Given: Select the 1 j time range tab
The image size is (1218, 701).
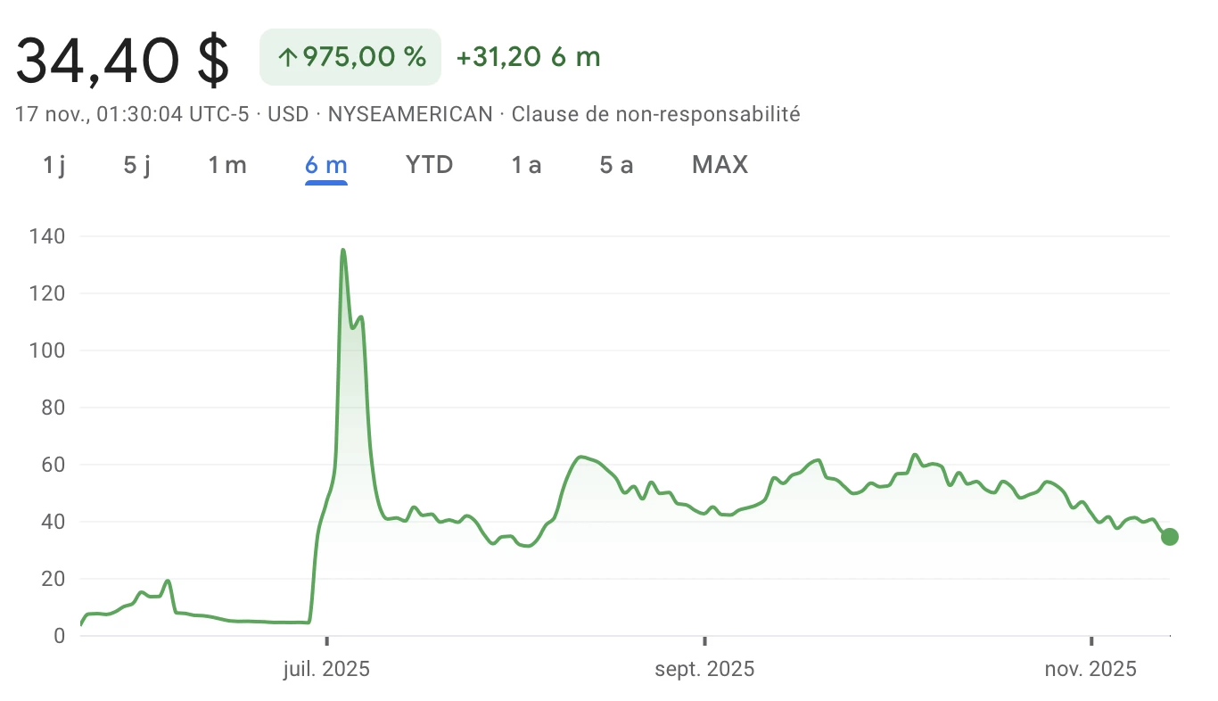Looking at the screenshot, I should click(53, 164).
